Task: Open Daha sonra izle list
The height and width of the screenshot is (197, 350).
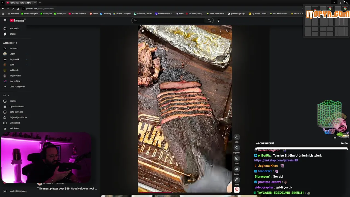Action: (x=16, y=112)
